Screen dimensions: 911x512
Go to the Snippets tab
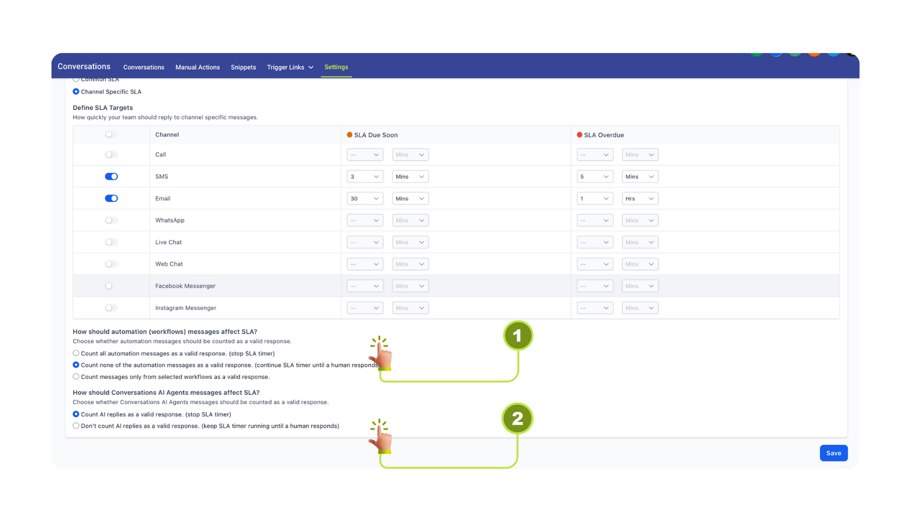(243, 67)
